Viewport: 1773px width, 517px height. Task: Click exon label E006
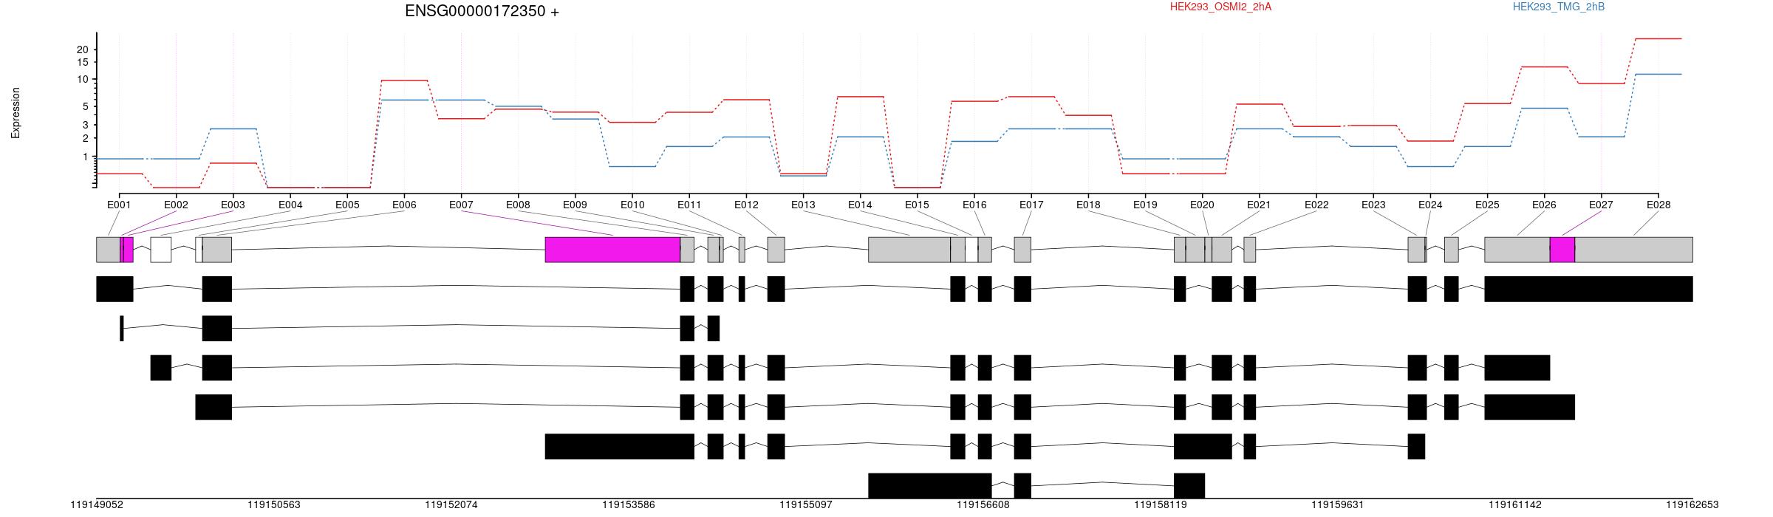click(x=404, y=205)
